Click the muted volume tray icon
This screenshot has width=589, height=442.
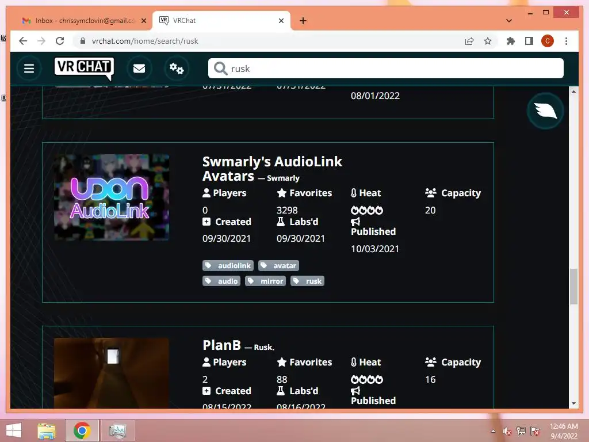tap(507, 431)
